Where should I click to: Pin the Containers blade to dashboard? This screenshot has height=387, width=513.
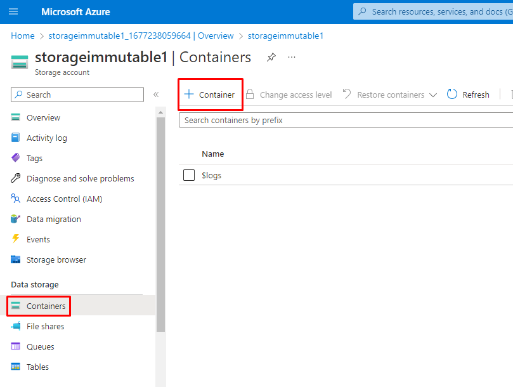(271, 57)
